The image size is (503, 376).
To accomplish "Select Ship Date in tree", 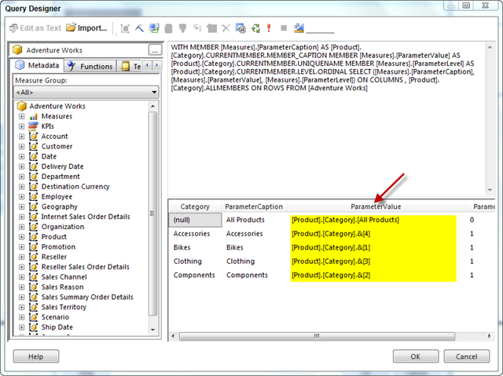I will 57,327.
